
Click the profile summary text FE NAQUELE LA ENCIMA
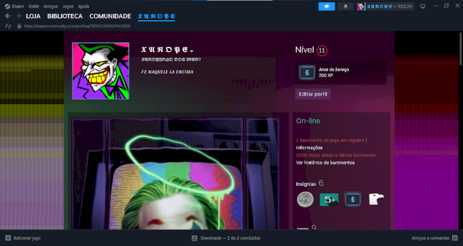(167, 72)
